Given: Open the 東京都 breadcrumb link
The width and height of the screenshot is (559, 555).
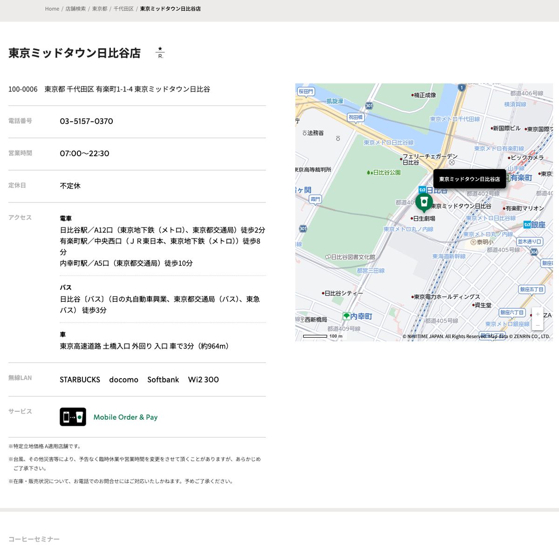Looking at the screenshot, I should pyautogui.click(x=100, y=9).
